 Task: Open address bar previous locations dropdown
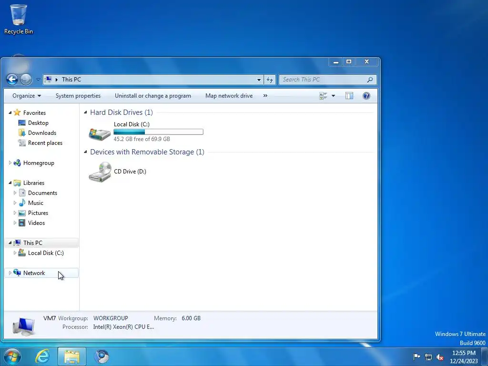(x=259, y=80)
